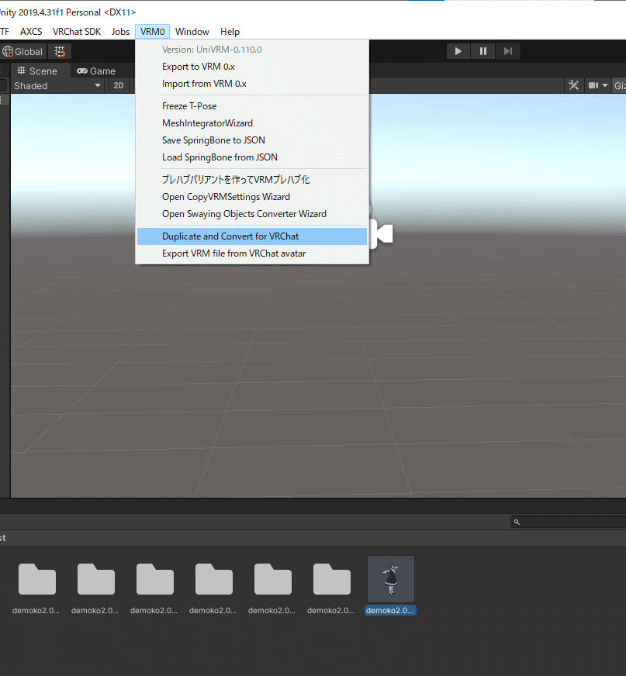Click the Play button
This screenshot has height=676, width=626.
point(458,51)
